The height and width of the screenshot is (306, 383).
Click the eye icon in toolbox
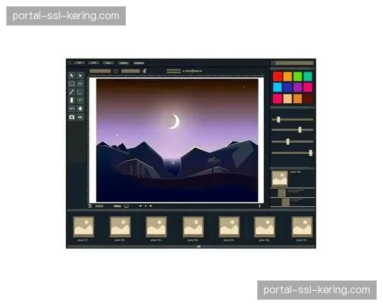(80, 117)
